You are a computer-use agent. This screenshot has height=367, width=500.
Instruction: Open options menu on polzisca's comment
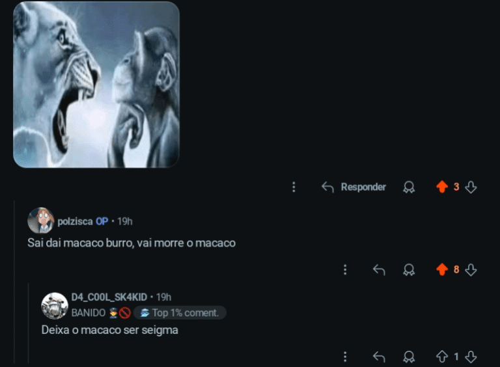point(344,269)
